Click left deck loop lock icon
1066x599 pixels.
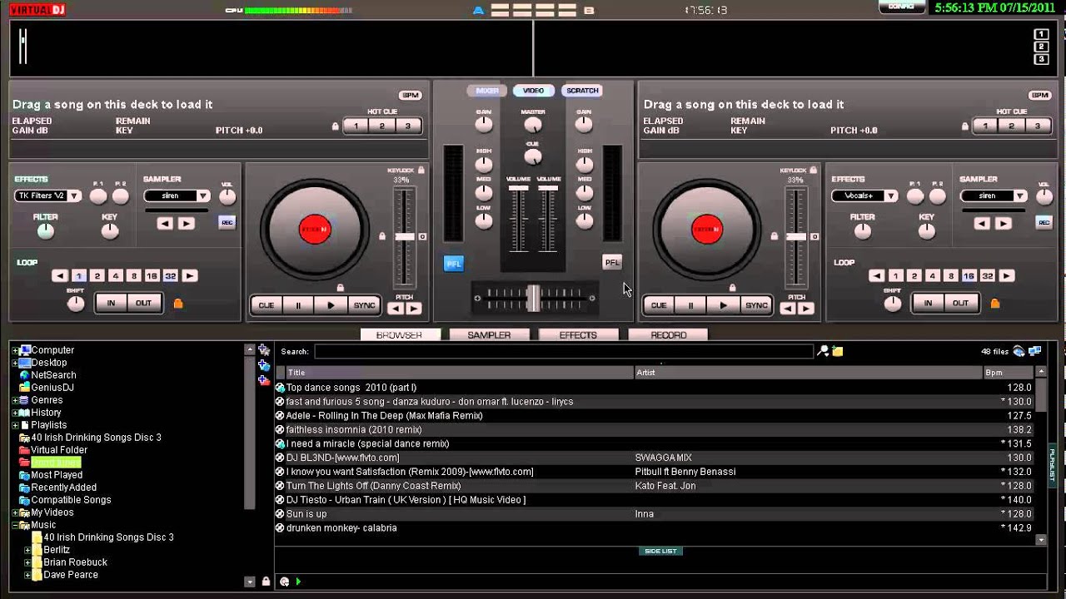click(177, 304)
